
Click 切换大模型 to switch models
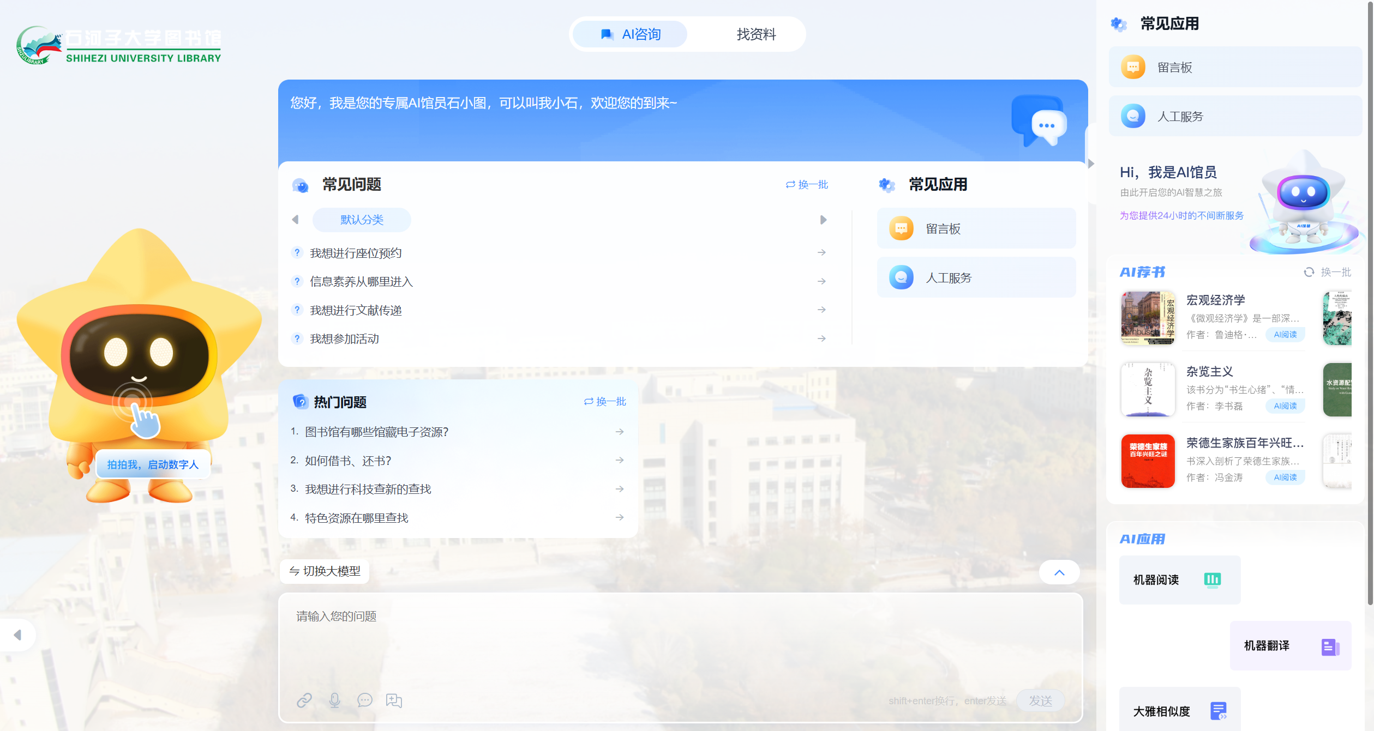[x=325, y=571]
